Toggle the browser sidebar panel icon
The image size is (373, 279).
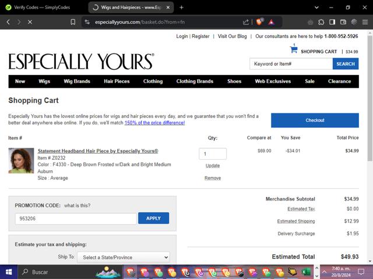(x=332, y=22)
